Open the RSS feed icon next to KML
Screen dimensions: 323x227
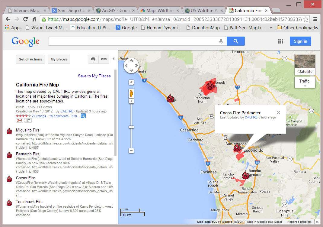(x=83, y=116)
